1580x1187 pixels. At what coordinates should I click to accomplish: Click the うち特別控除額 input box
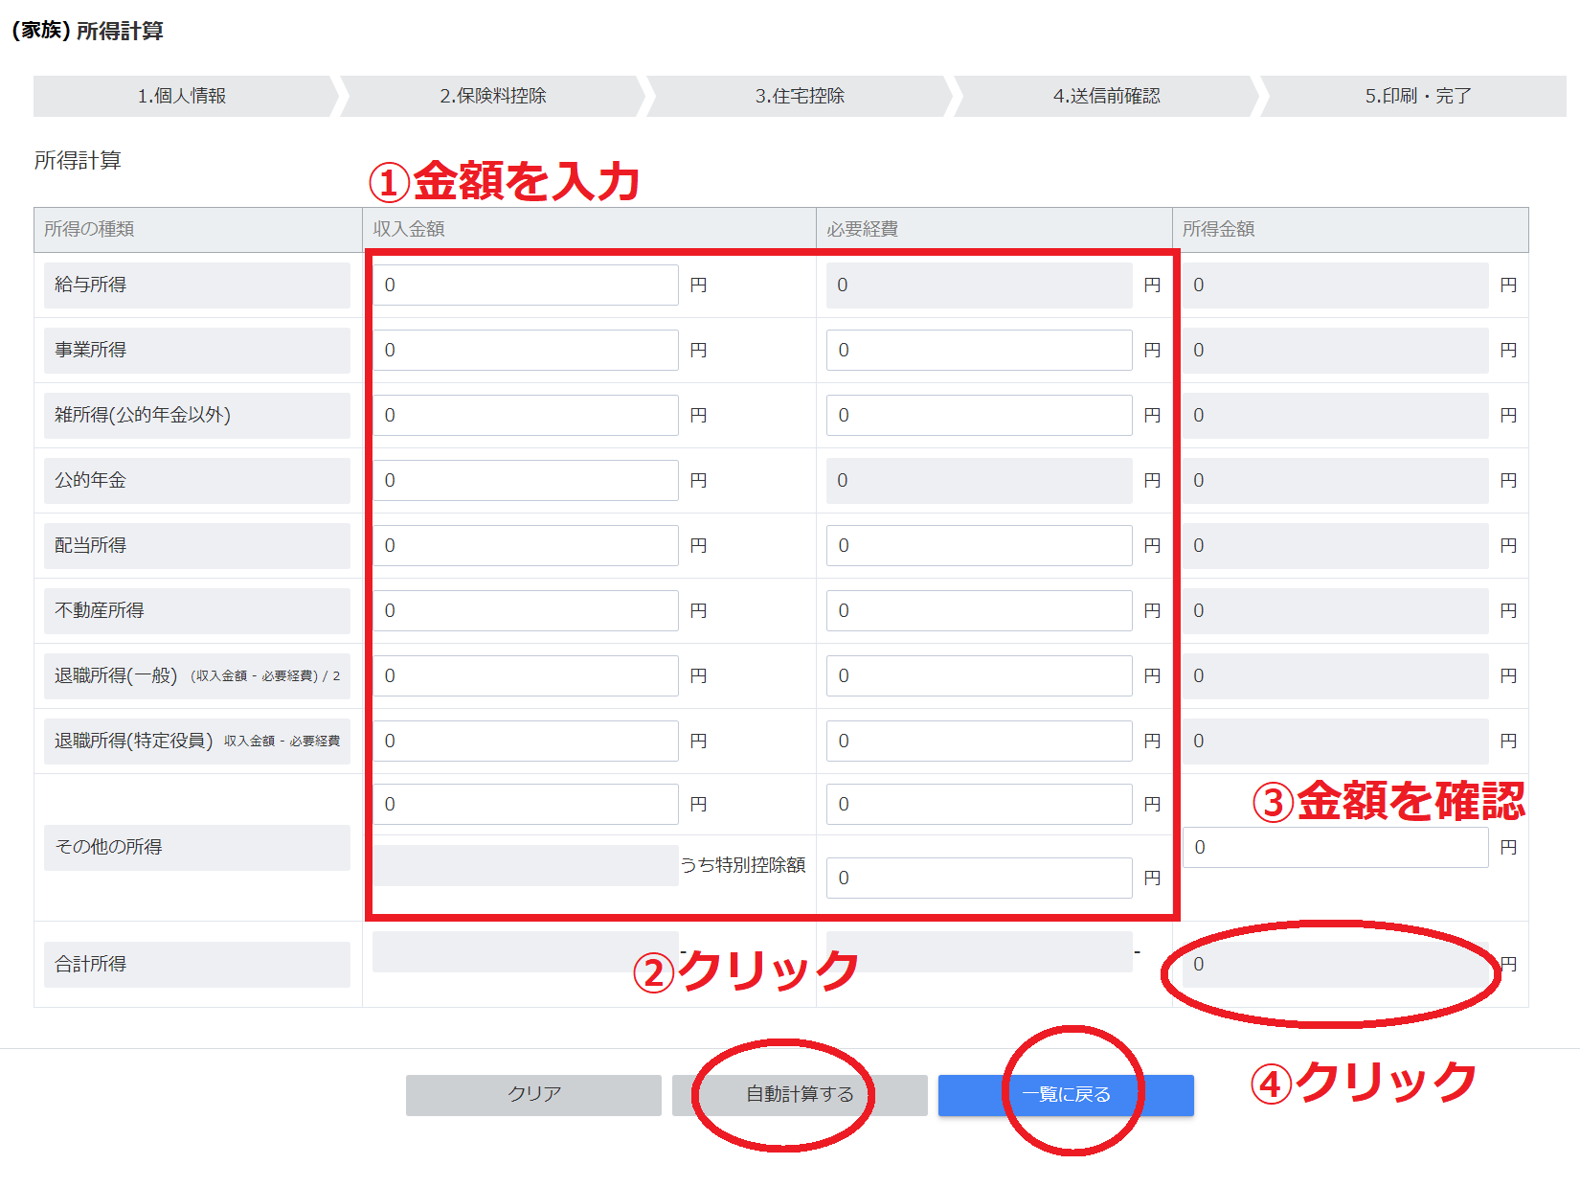(978, 877)
